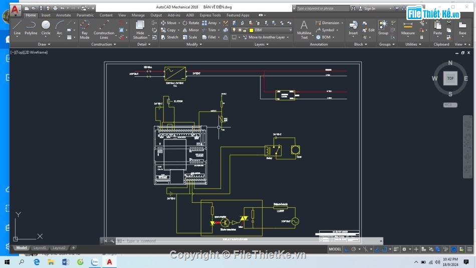Open the Insert ribbon tab
This screenshot has height=268, width=476.
(46, 15)
